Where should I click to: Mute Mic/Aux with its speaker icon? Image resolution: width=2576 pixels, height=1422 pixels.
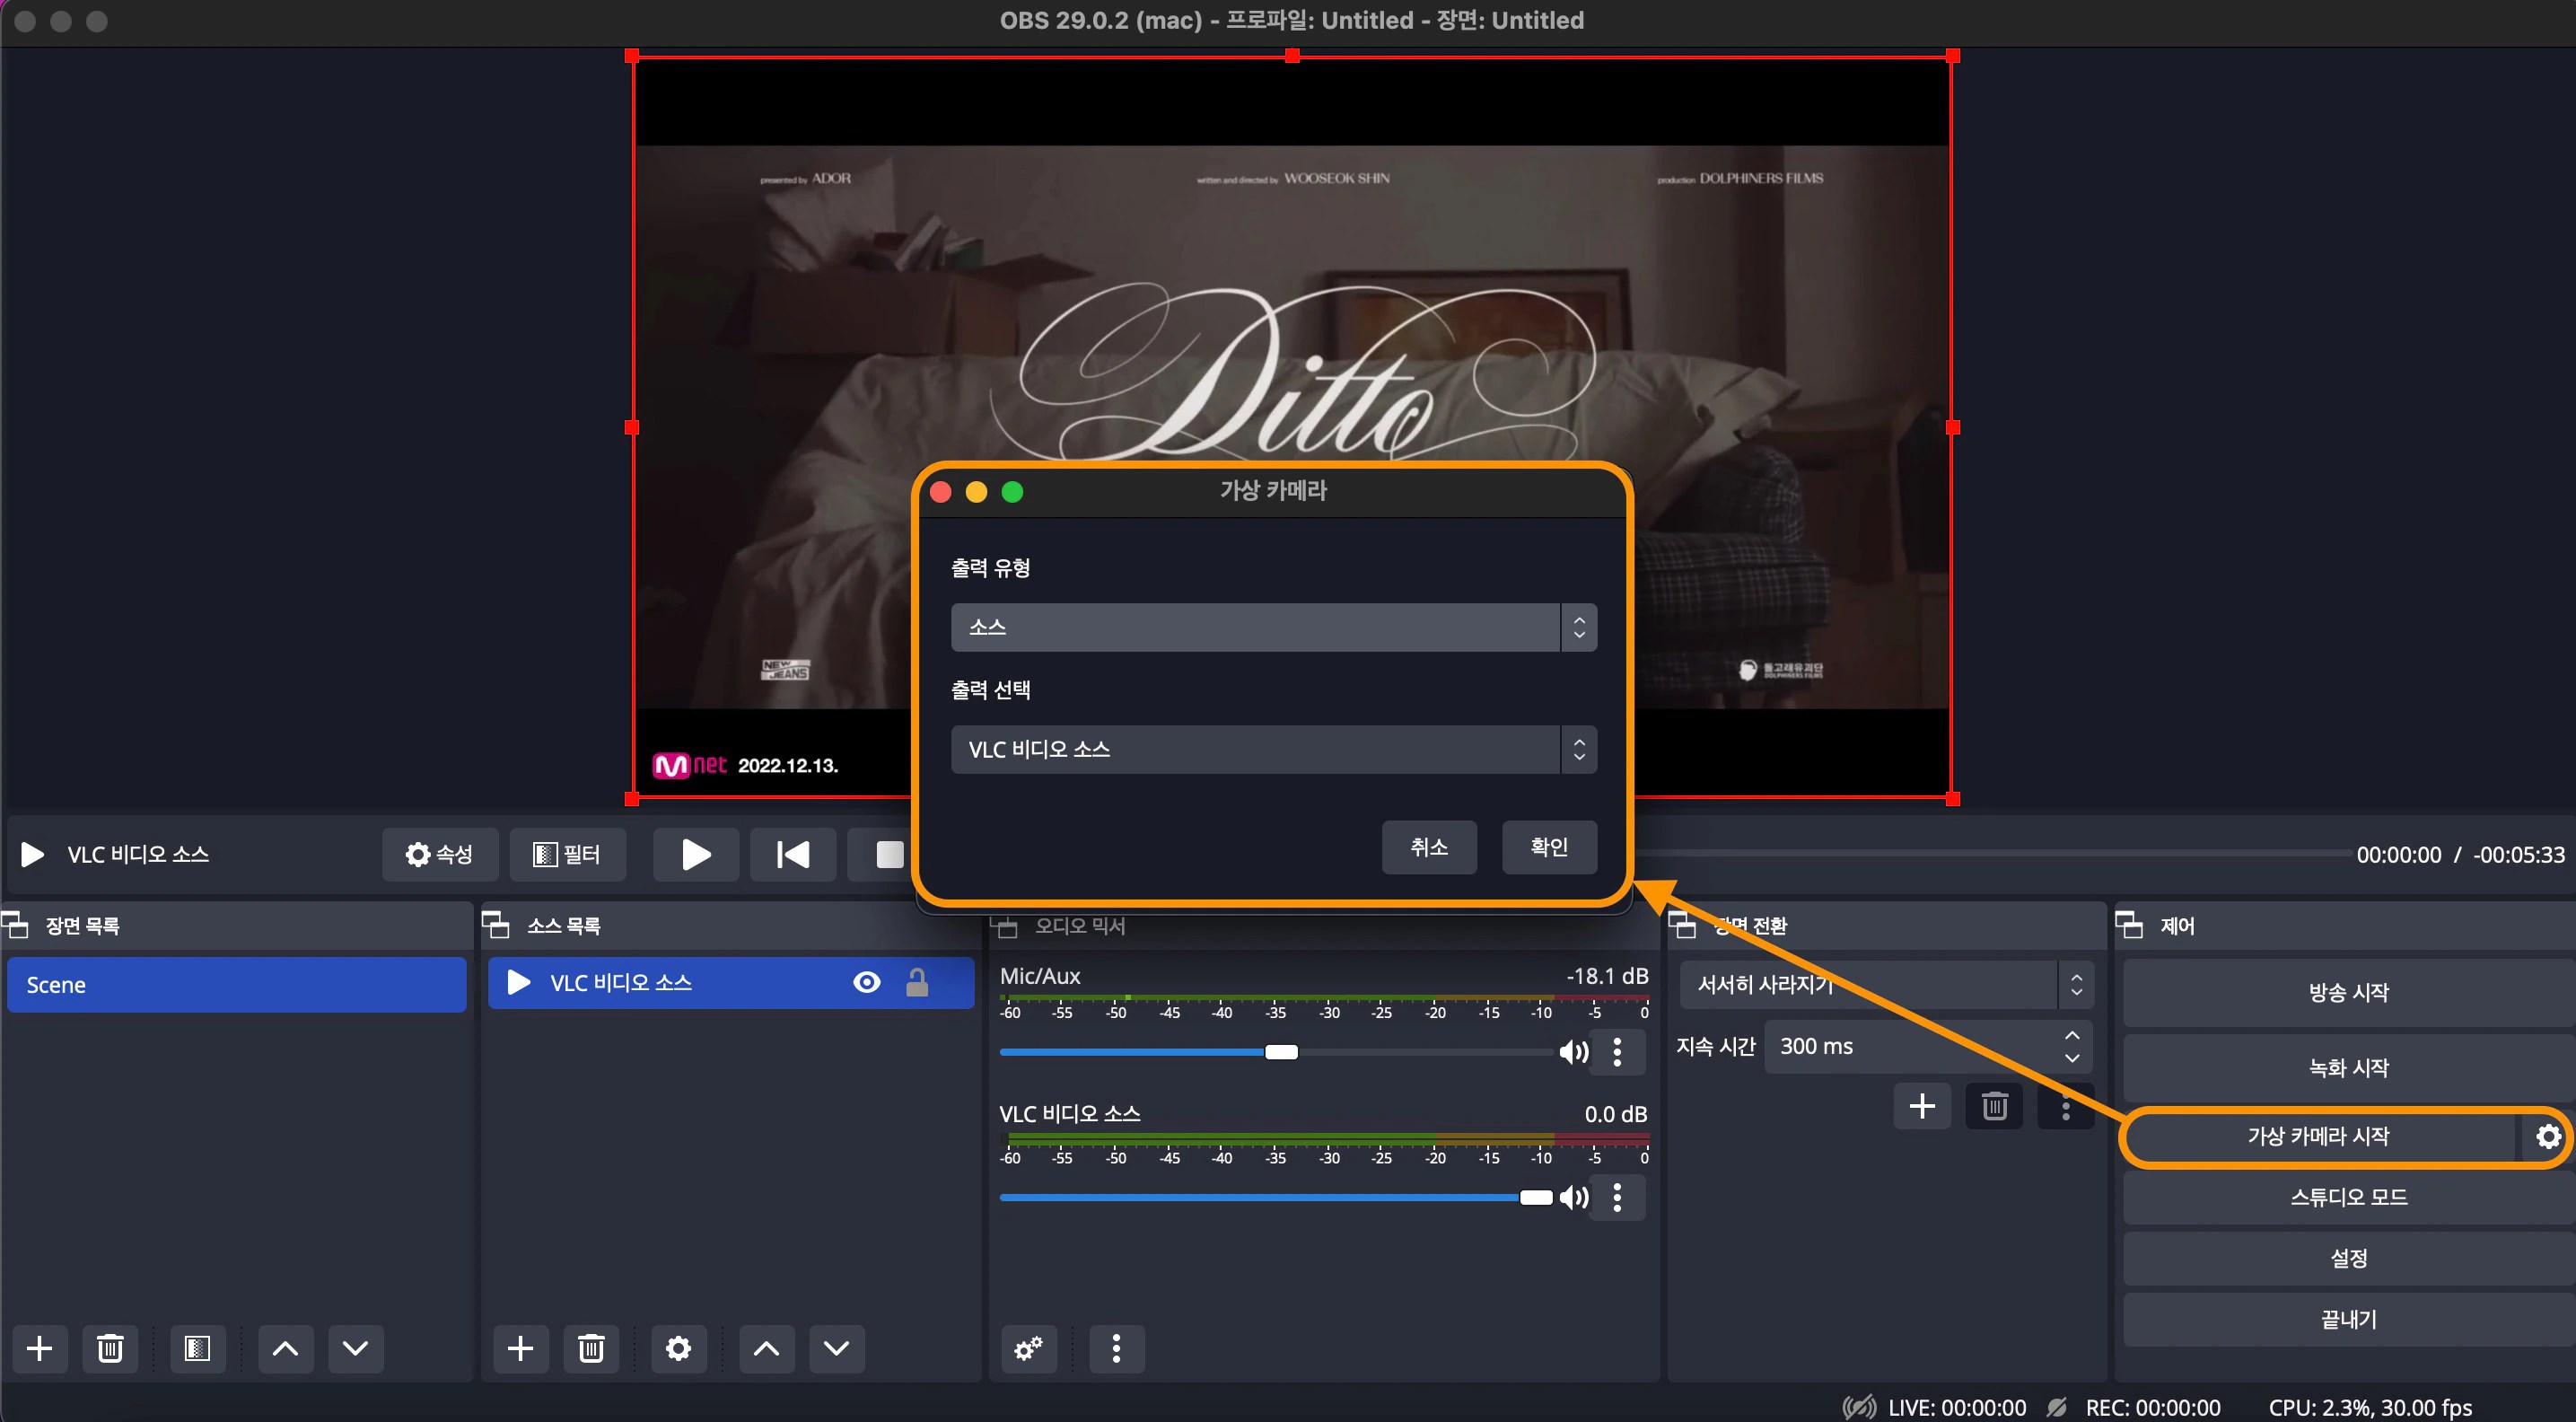[x=1574, y=1052]
